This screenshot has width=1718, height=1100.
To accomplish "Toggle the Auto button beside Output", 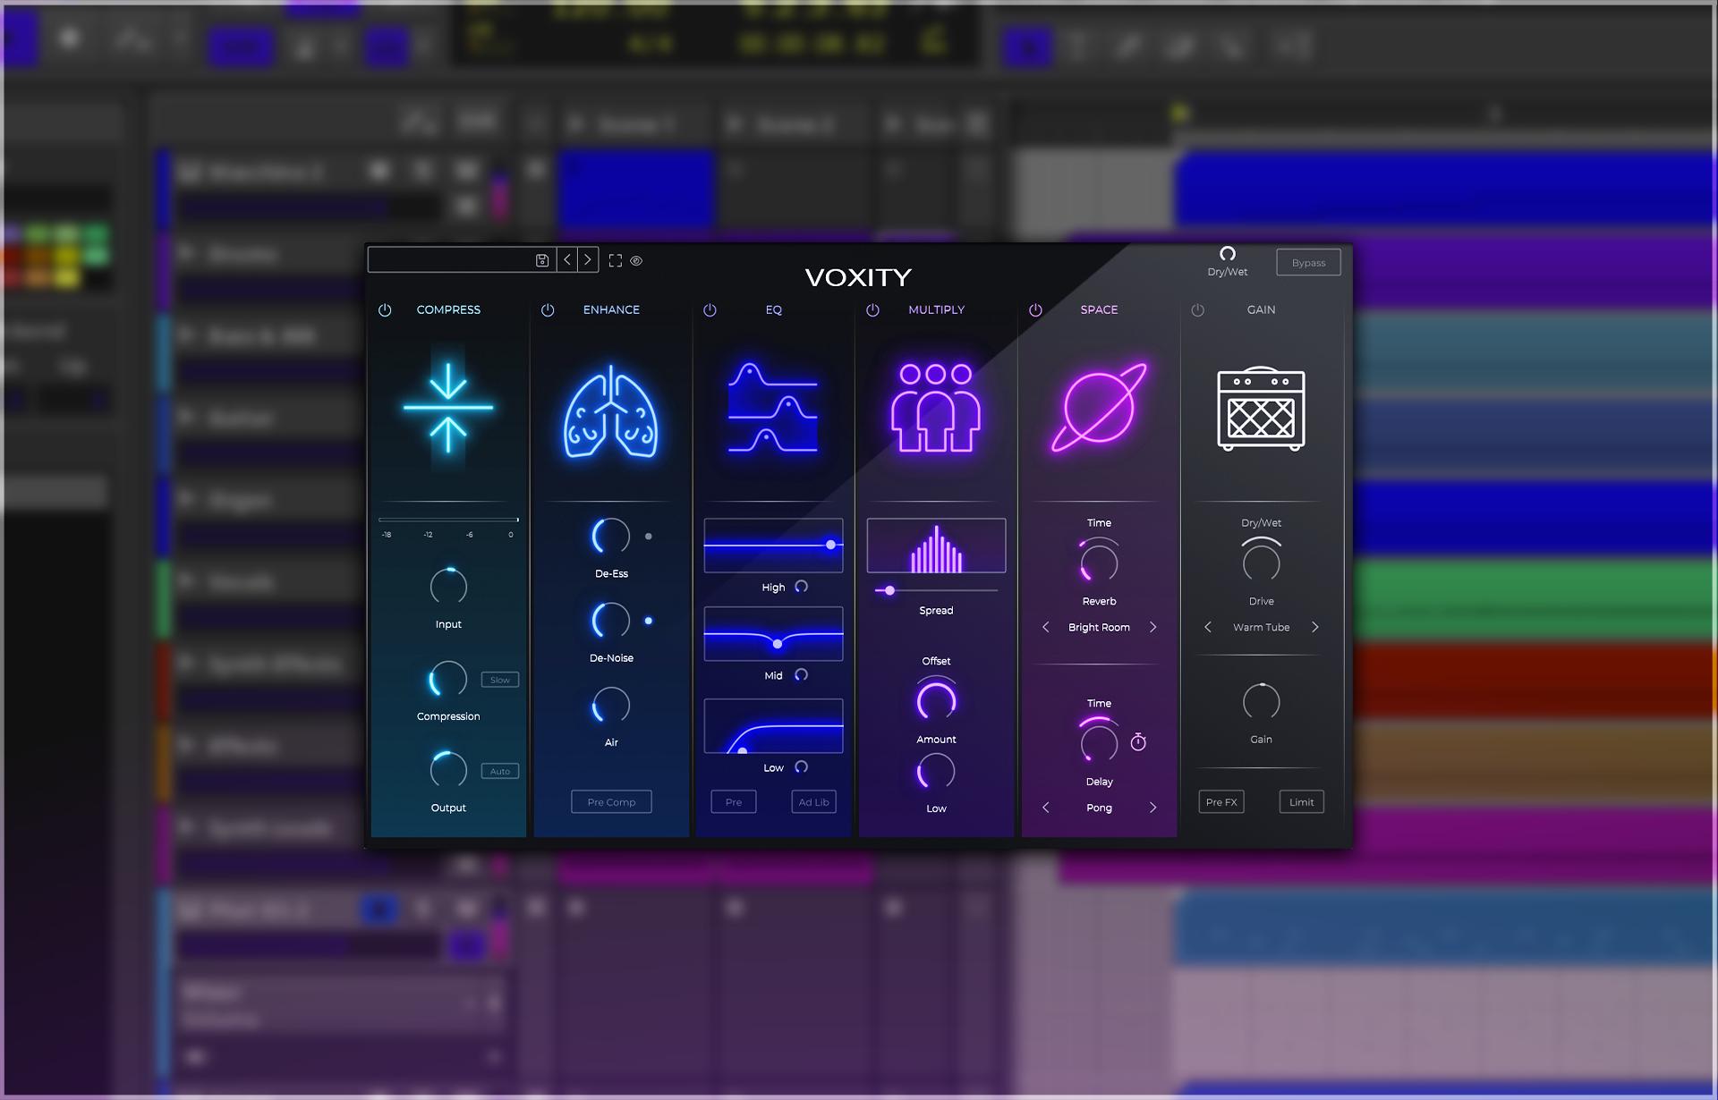I will click(x=499, y=772).
